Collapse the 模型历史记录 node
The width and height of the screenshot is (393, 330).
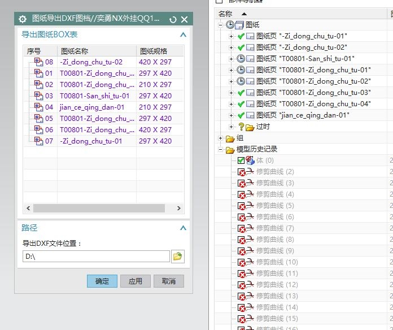pos(220,149)
